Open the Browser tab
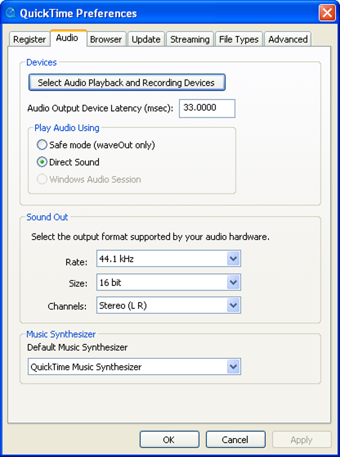This screenshot has width=340, height=457. point(106,39)
